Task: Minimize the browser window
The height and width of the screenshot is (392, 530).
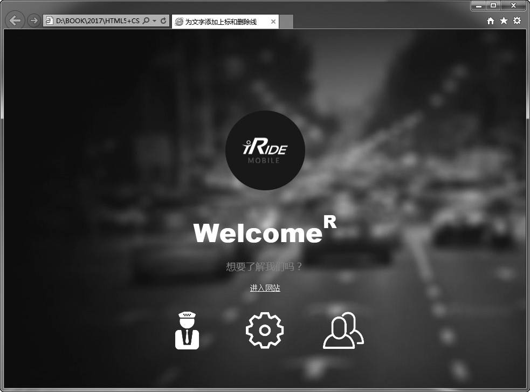Action: [x=479, y=6]
